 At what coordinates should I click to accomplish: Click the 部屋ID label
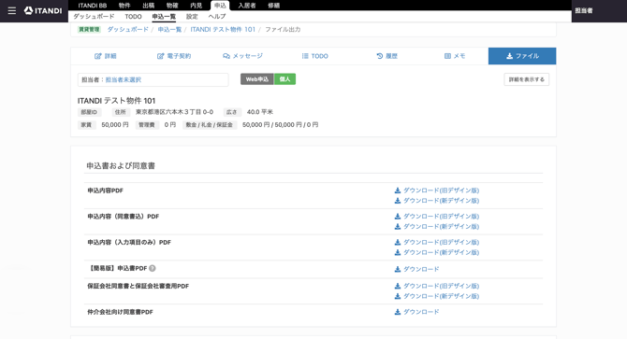89,112
